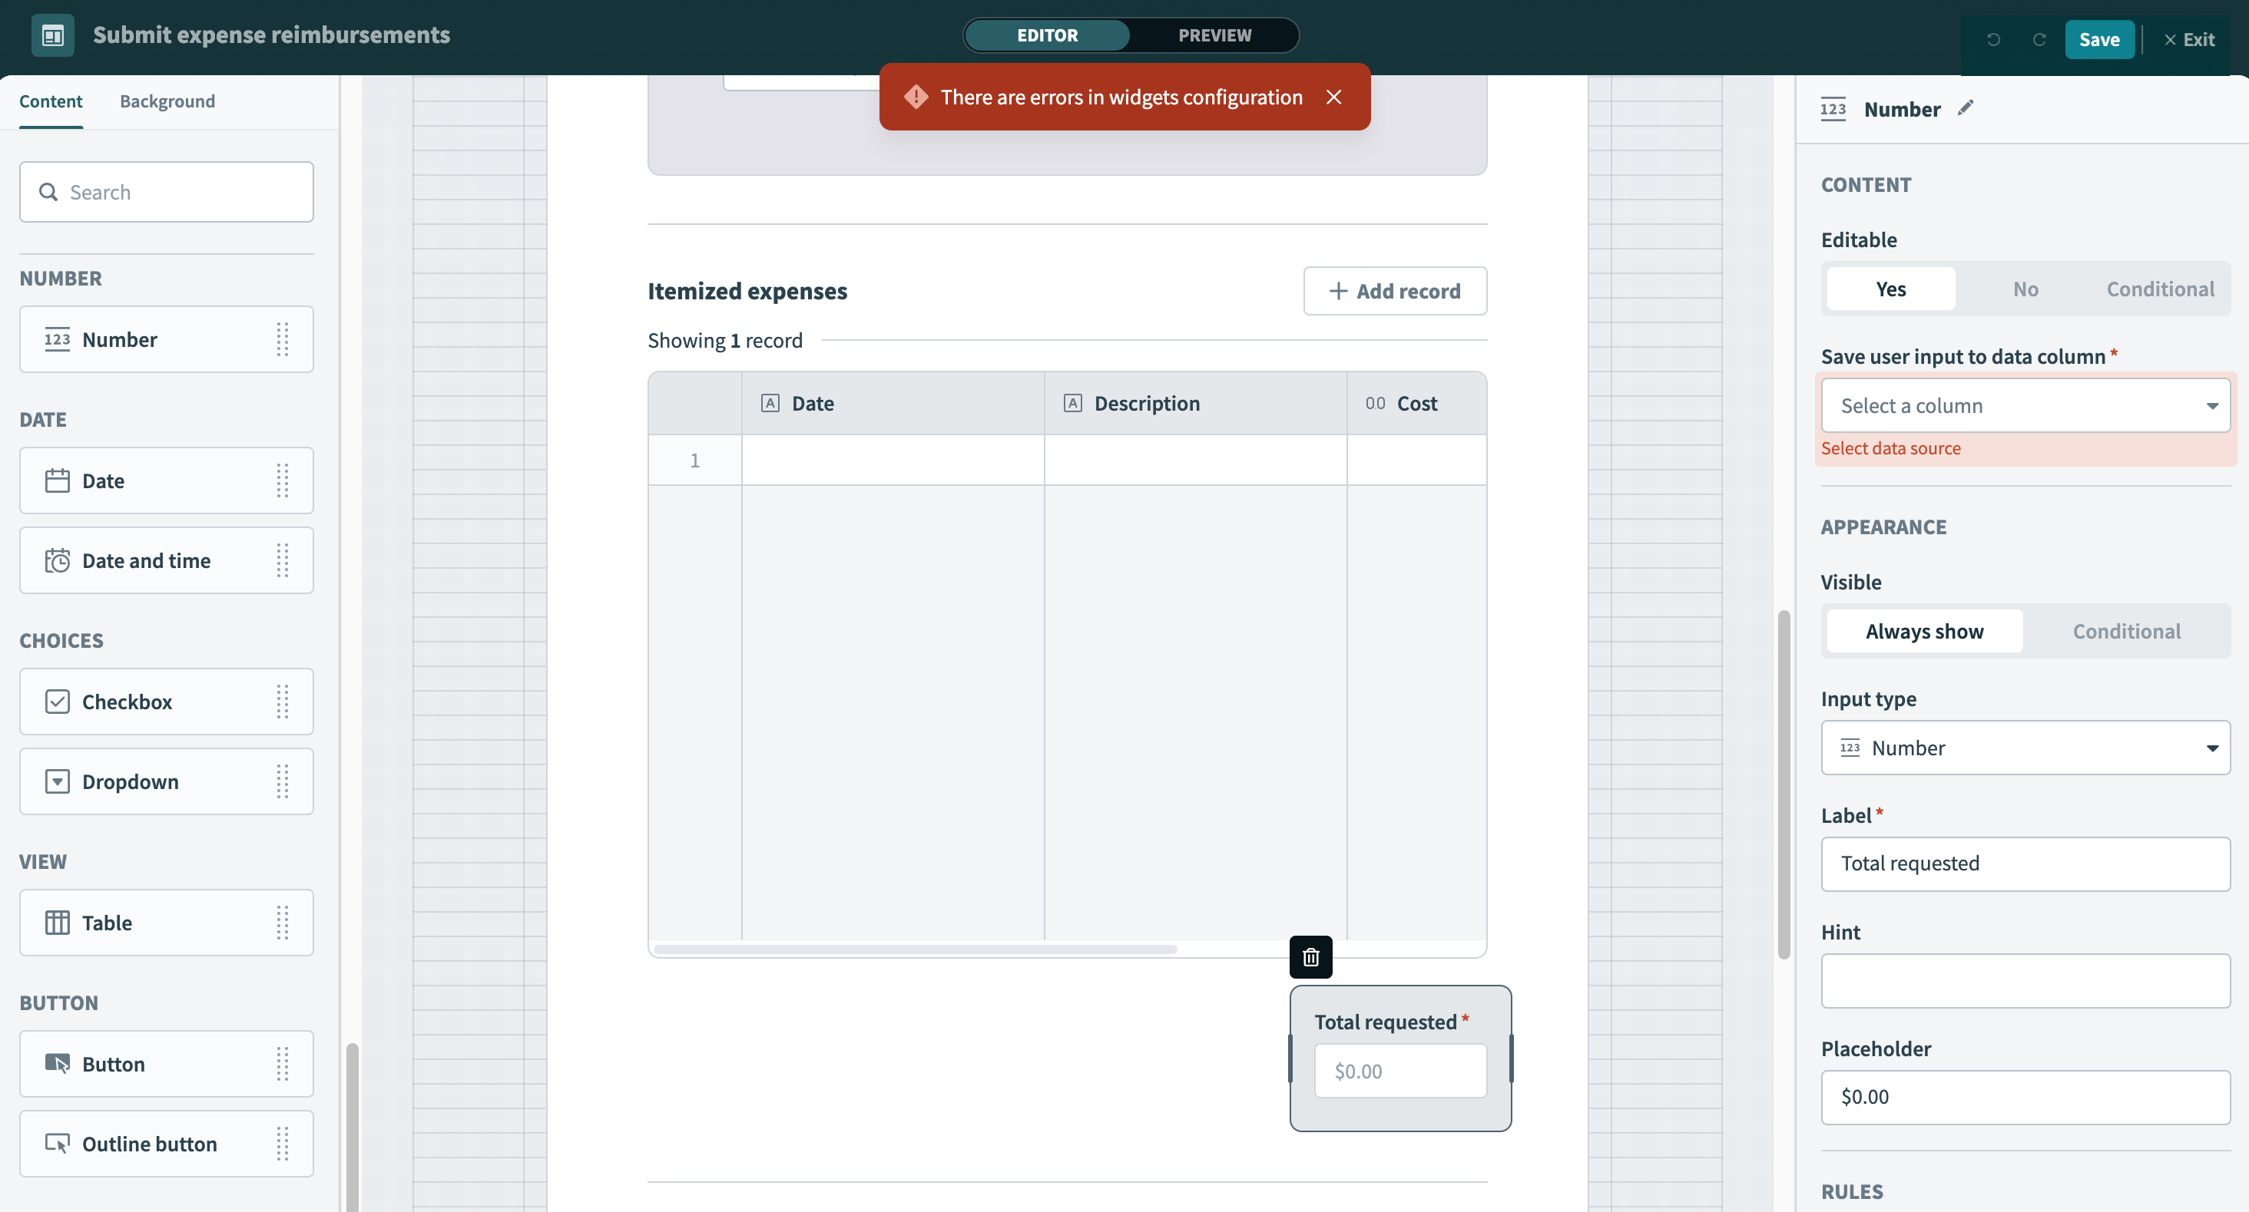Click the Table widget icon in sidebar

point(58,923)
